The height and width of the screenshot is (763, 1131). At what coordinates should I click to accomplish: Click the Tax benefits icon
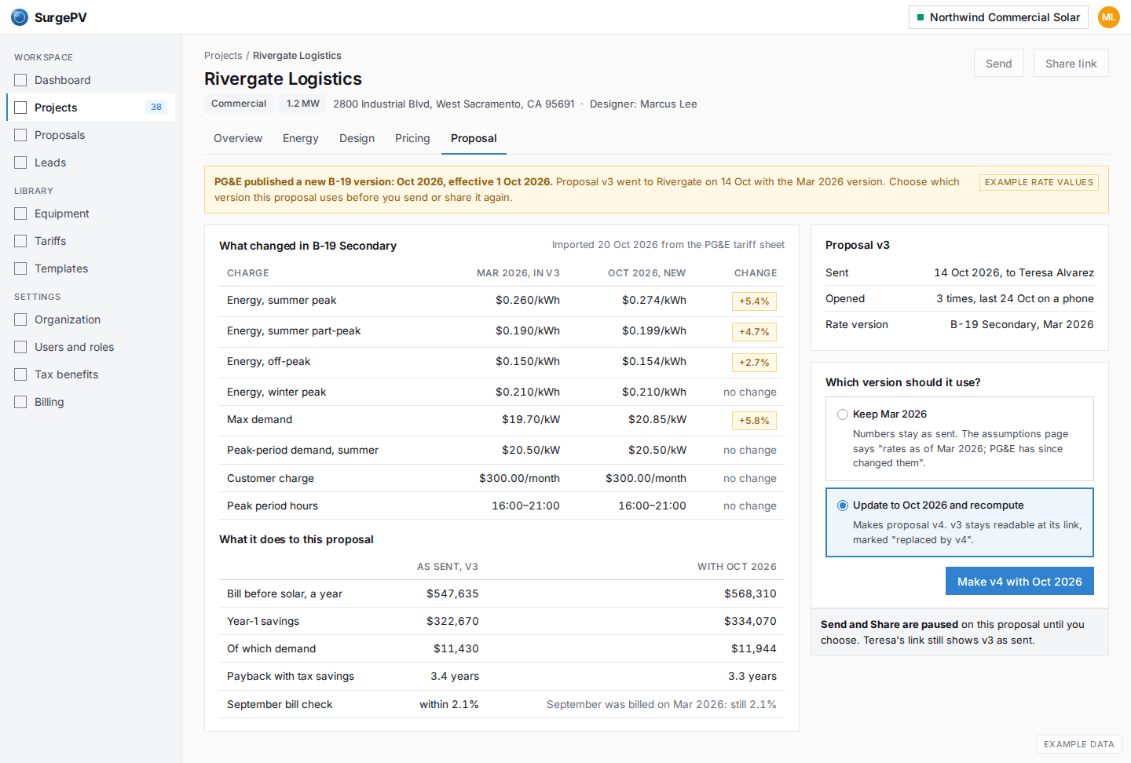(20, 374)
